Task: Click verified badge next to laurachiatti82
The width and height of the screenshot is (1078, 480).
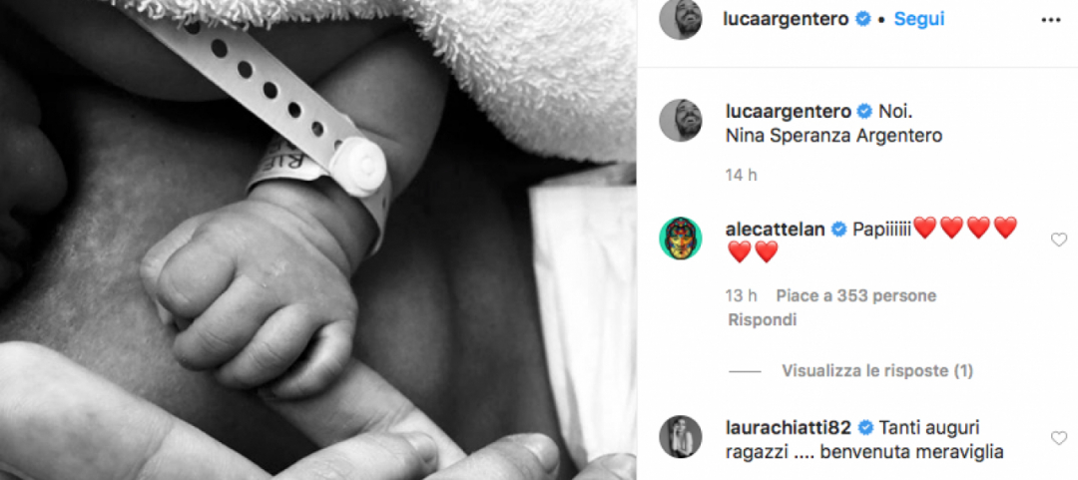Action: tap(865, 428)
